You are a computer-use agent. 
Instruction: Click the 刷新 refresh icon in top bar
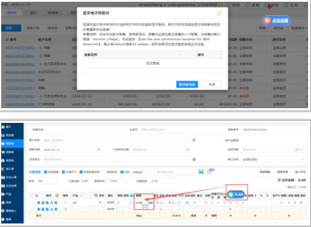click(x=229, y=5)
